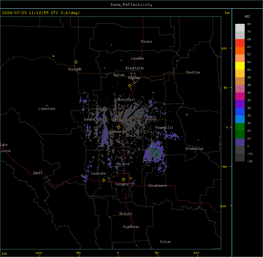
Task: Click the asterisk marker above Limestone label
Action: [47, 106]
